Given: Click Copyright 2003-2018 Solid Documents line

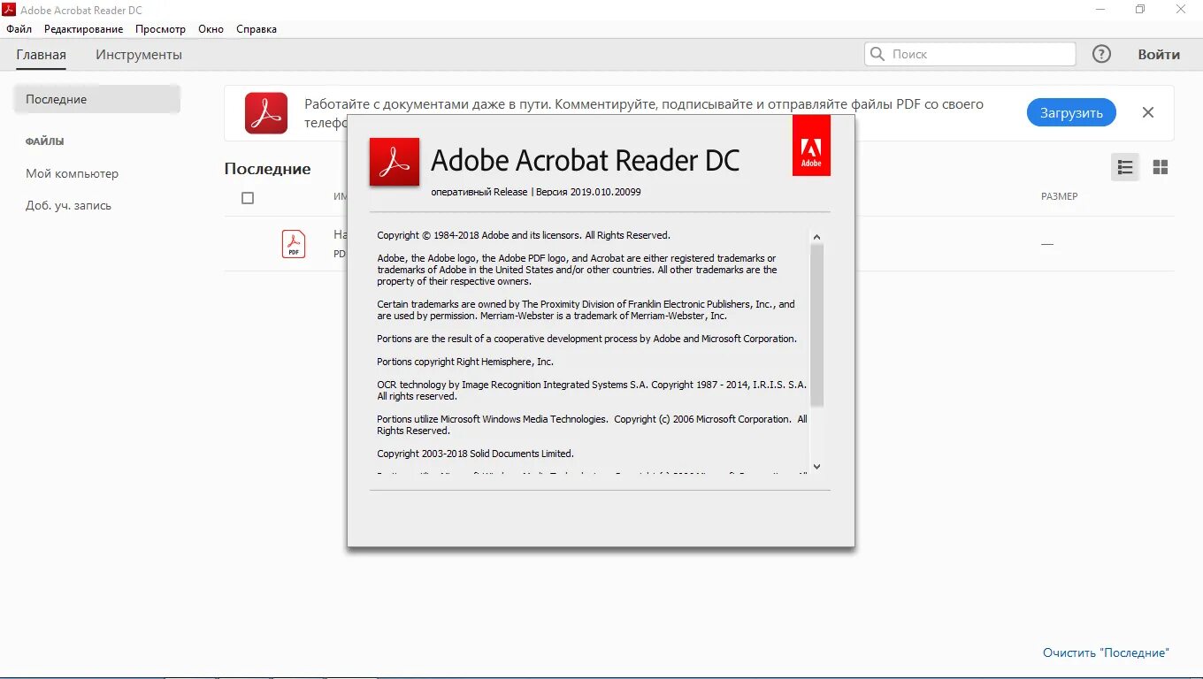Looking at the screenshot, I should coord(475,454).
